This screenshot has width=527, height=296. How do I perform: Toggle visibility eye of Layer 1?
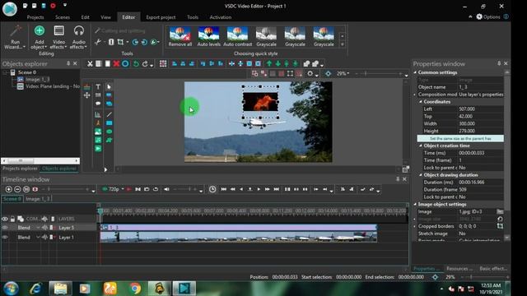(x=5, y=238)
